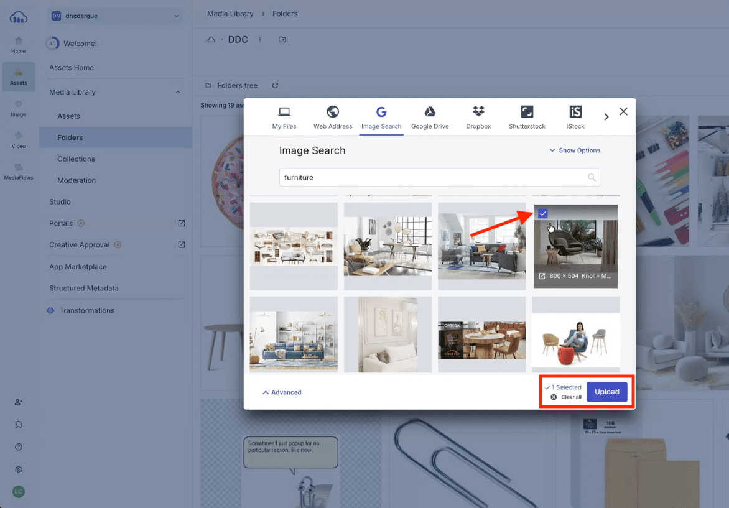
Task: Close the upload dialog
Action: (623, 111)
